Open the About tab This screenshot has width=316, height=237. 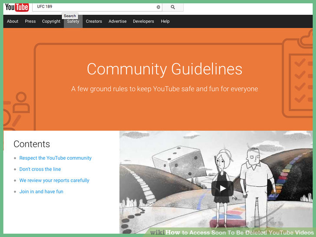[13, 21]
